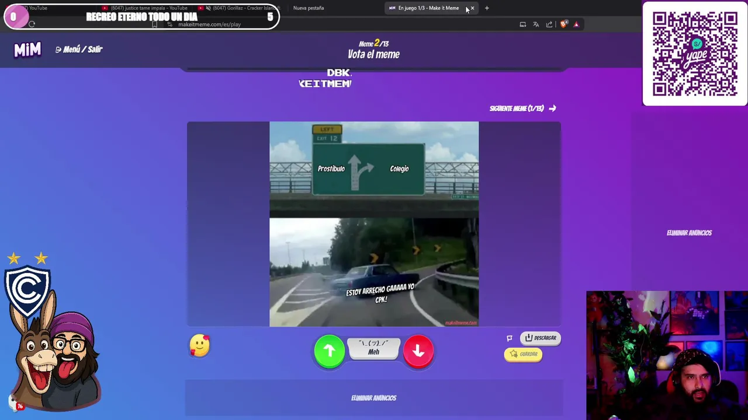Download the meme via Descargar
748x420 pixels.
click(541, 338)
